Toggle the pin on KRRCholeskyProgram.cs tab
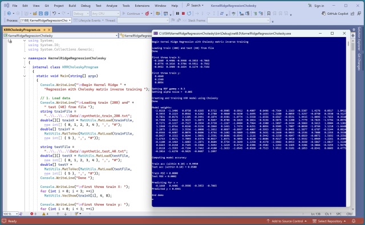Screen dimensions: 365x225 coord(44,30)
